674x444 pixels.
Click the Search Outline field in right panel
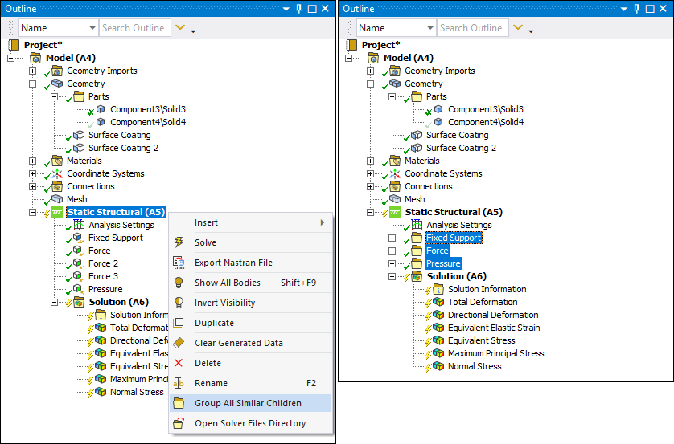471,28
